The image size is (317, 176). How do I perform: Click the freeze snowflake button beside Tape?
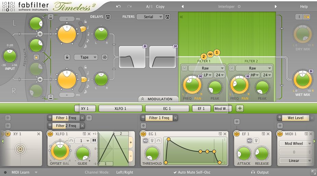pos(105,57)
